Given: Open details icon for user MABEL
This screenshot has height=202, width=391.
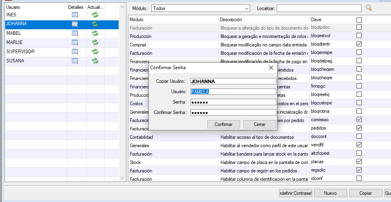Looking at the screenshot, I should tap(75, 33).
